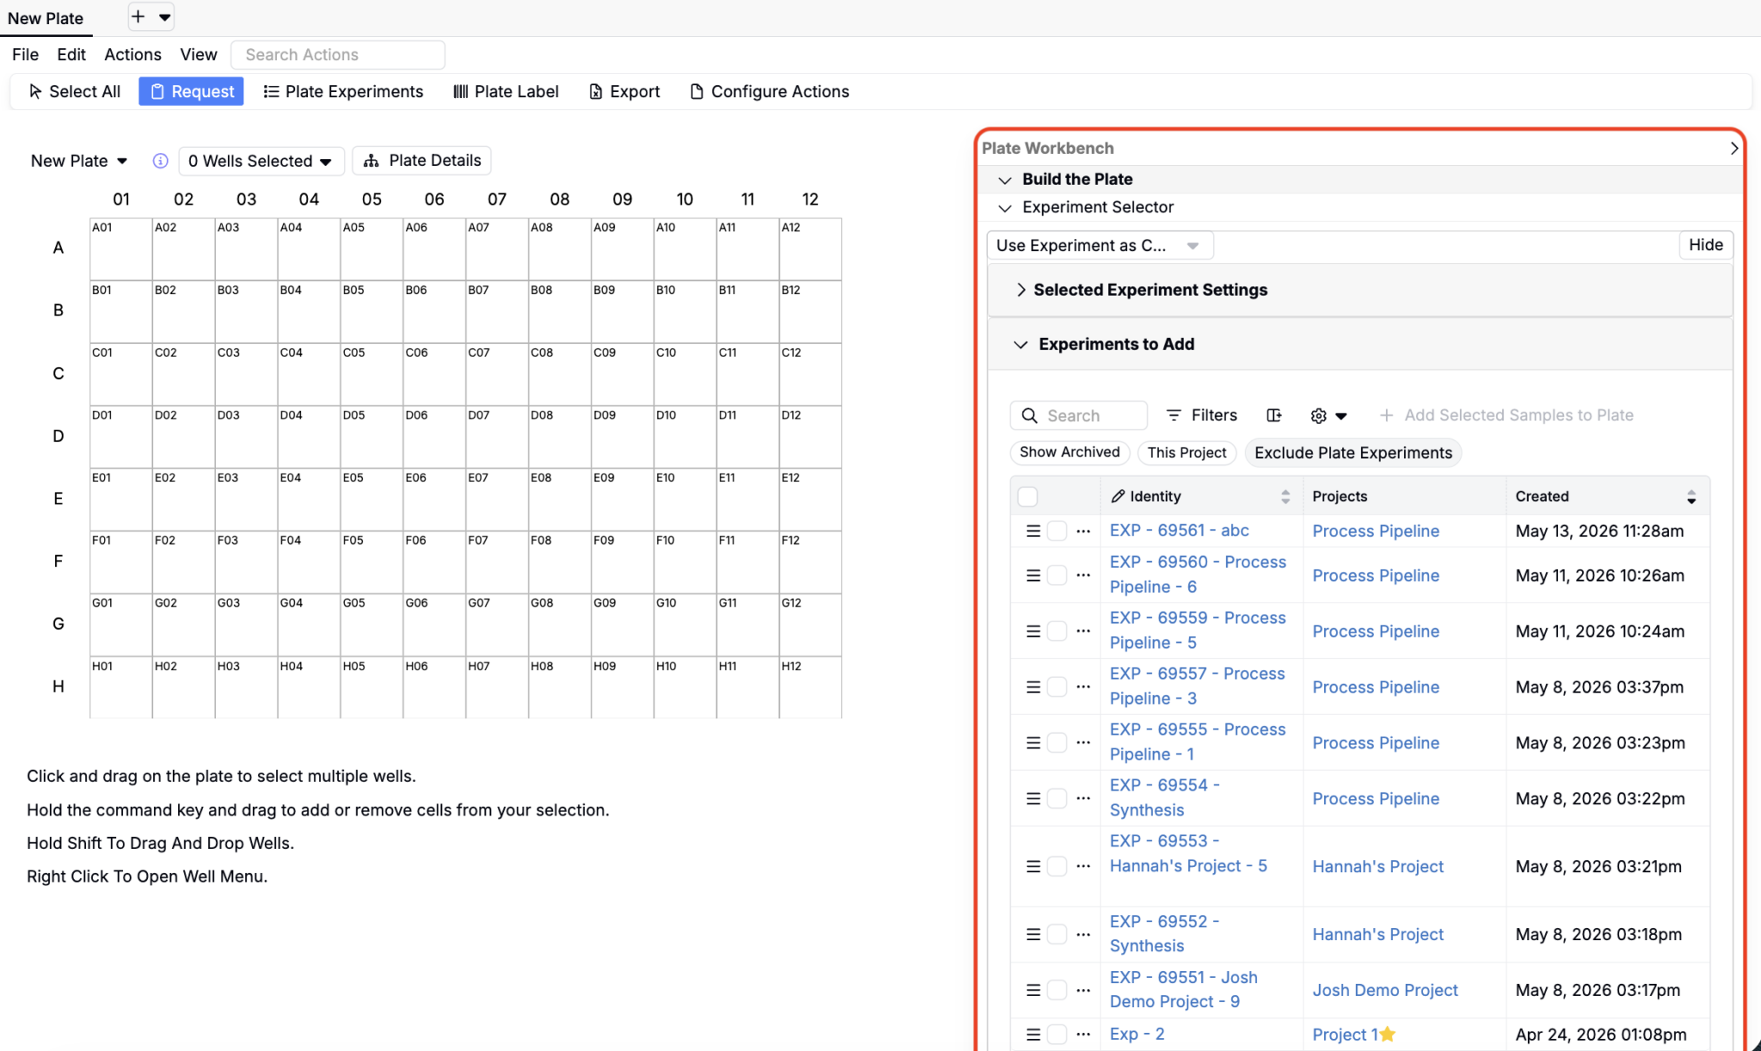Viewport: 1761px width, 1051px height.
Task: Collapse the Plate Workbench panel with the arrow
Action: [x=1734, y=148]
